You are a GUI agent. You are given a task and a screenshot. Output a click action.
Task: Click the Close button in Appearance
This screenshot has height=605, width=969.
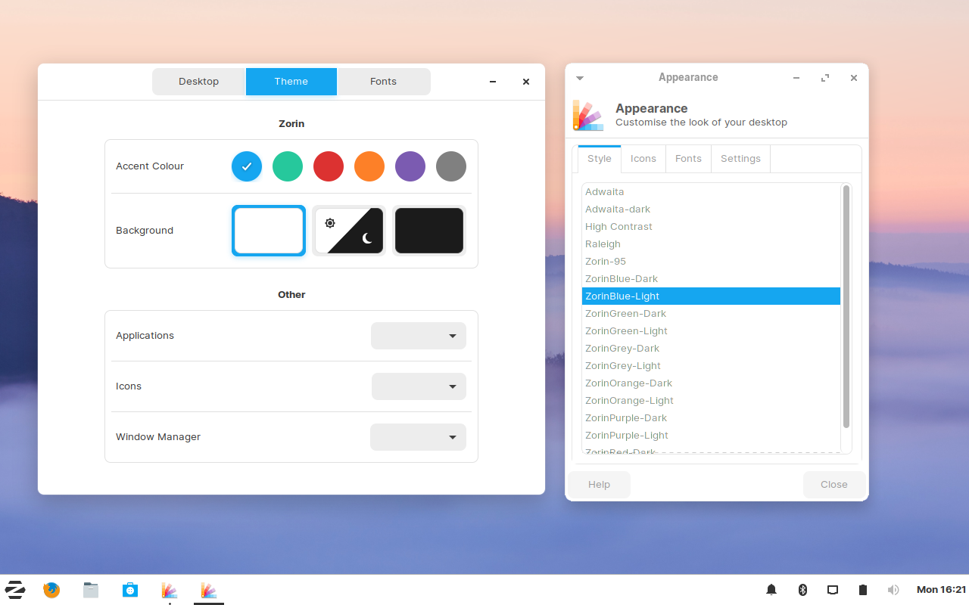834,485
